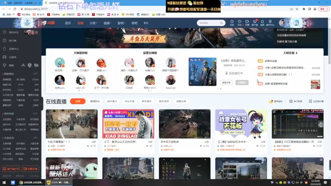Viewport: 331px width, 186px height.
Task: Open KPL in navigation bar
Action: [146, 23]
